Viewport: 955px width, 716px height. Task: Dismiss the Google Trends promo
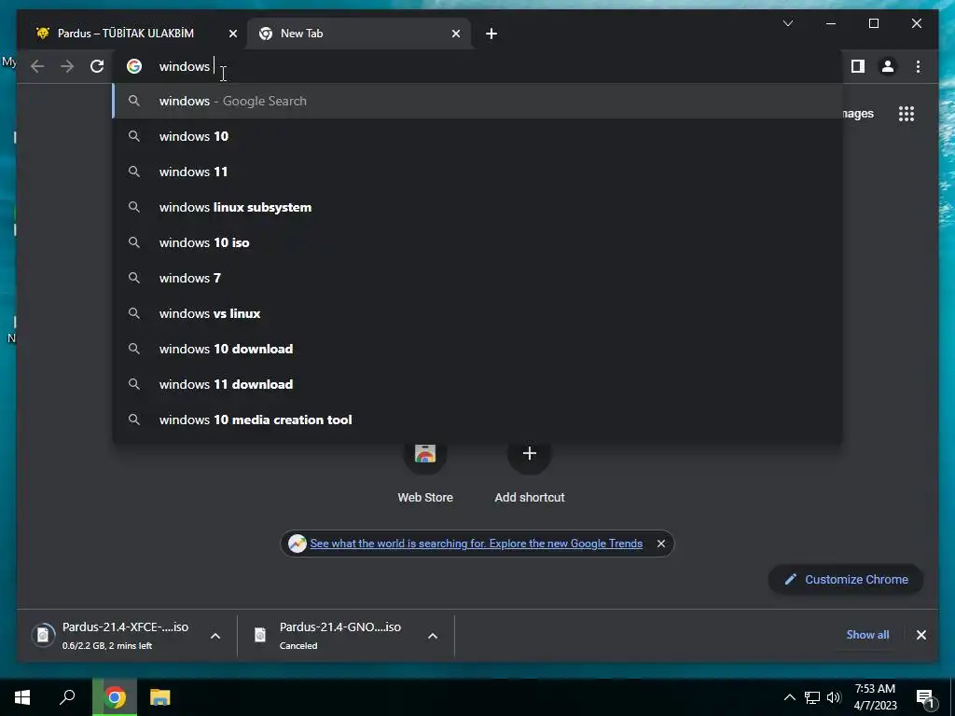pos(661,544)
